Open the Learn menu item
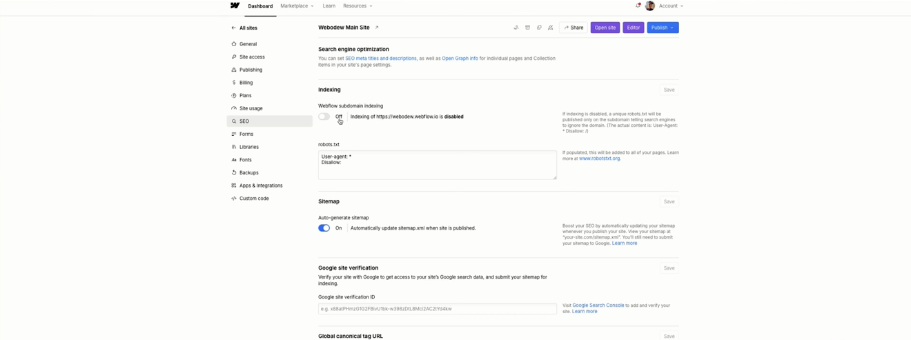Image resolution: width=911 pixels, height=340 pixels. click(x=329, y=6)
